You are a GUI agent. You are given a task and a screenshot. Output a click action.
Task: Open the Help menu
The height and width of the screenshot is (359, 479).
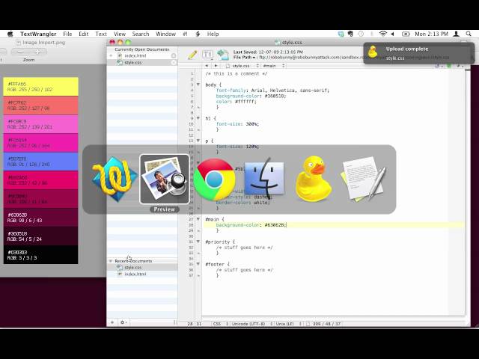tap(213, 34)
